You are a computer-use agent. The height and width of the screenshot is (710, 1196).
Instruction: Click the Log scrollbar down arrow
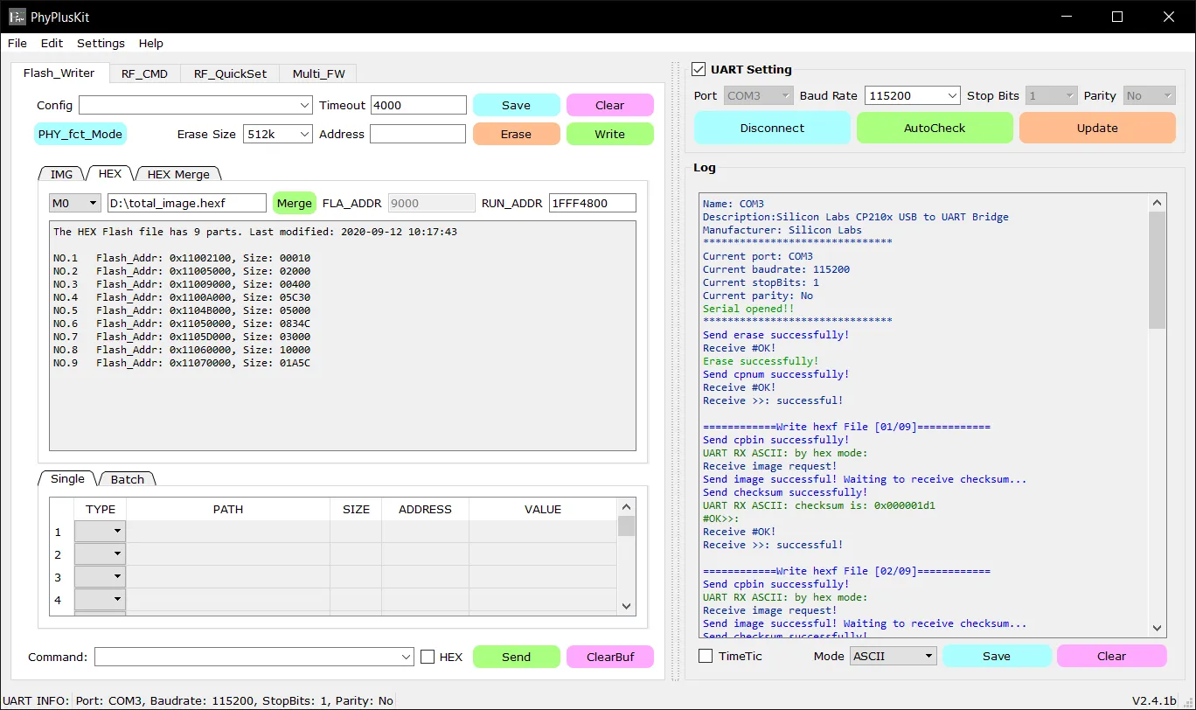(1158, 629)
